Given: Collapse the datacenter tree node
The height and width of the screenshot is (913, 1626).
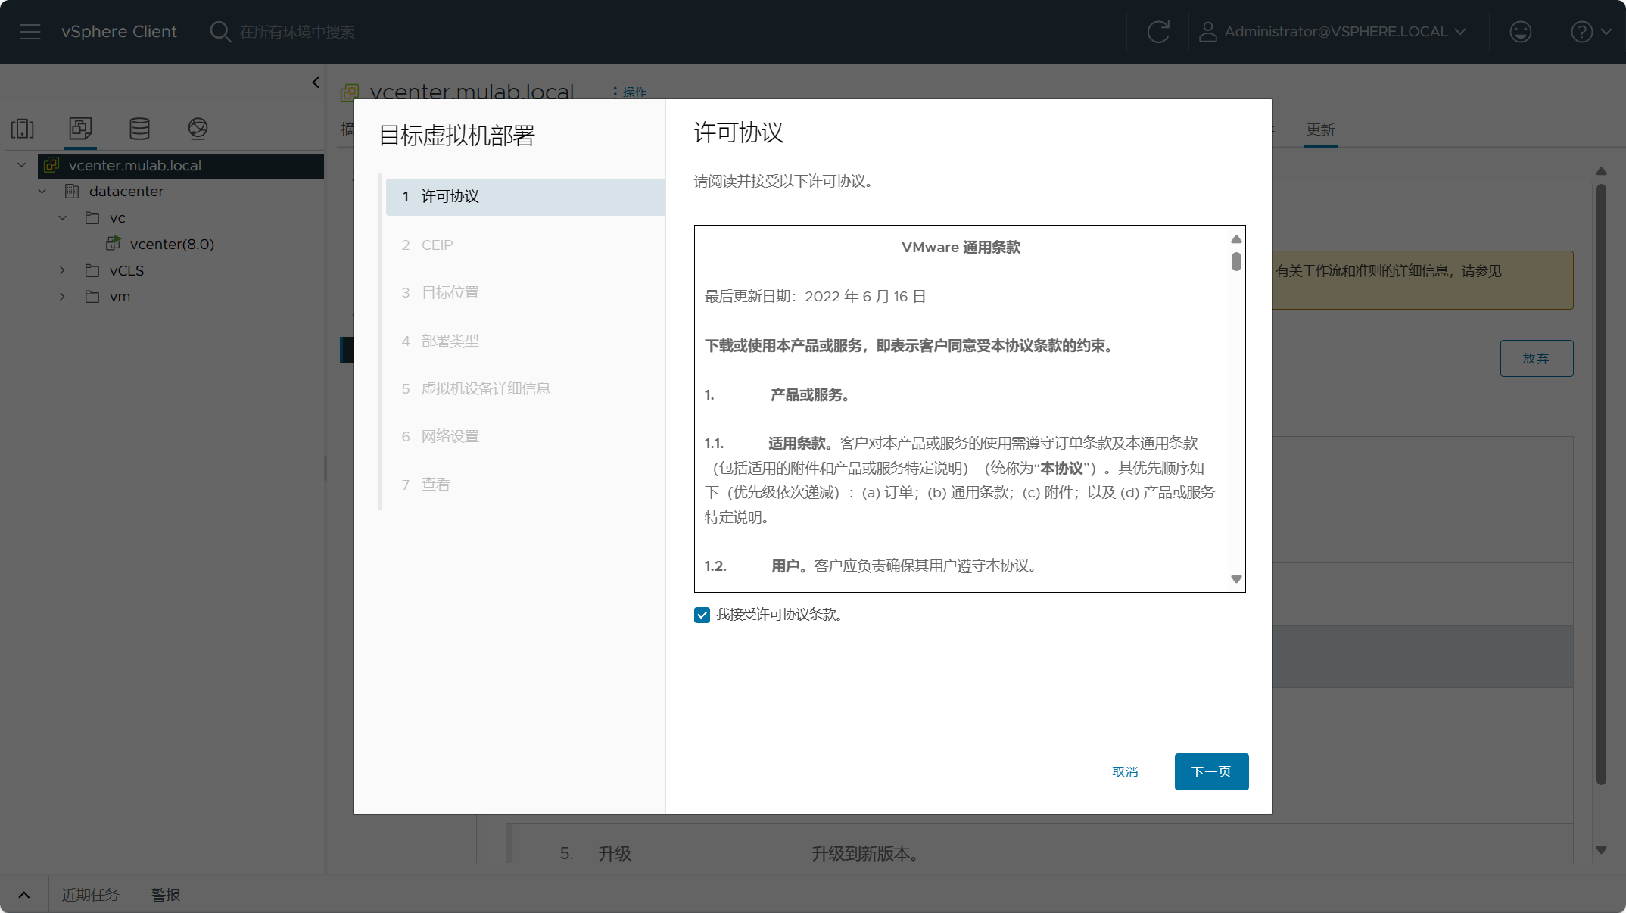Looking at the screenshot, I should pyautogui.click(x=42, y=192).
